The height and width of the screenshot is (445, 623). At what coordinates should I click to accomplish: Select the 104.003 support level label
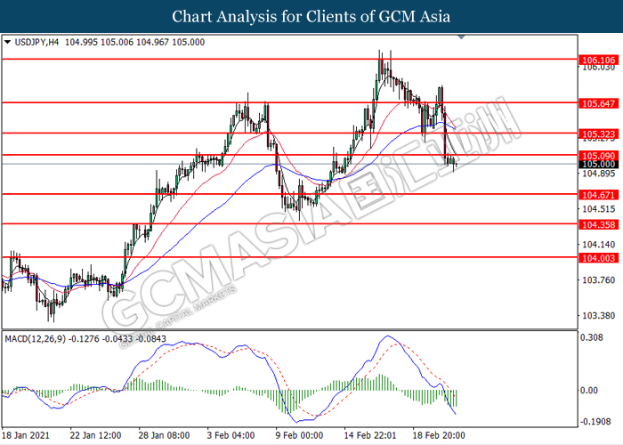click(598, 258)
